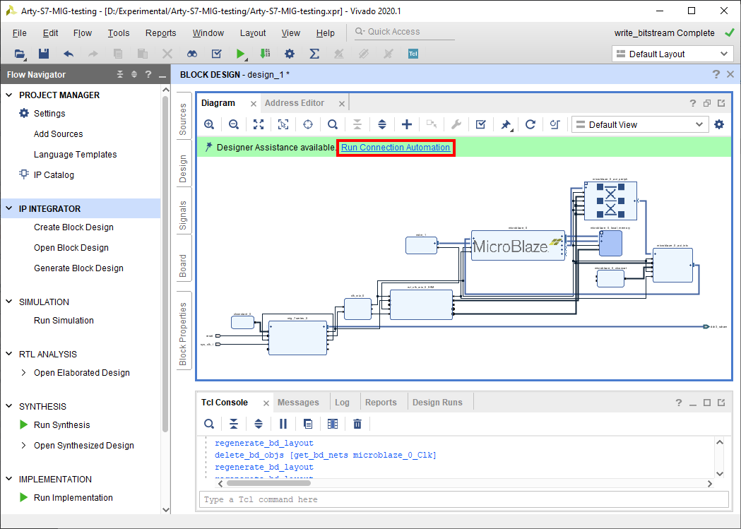Viewport: 741px width, 529px height.
Task: Click Regenerate Layout refresh icon
Action: click(x=530, y=125)
